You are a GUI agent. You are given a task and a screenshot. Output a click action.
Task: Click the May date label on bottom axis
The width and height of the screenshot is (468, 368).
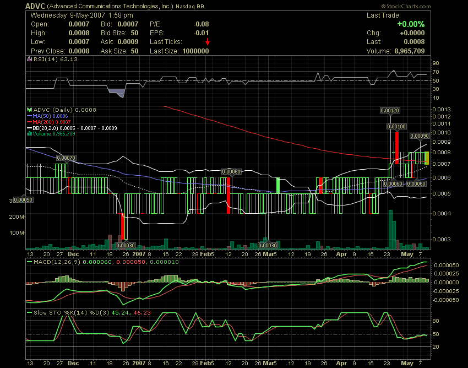coord(407,363)
